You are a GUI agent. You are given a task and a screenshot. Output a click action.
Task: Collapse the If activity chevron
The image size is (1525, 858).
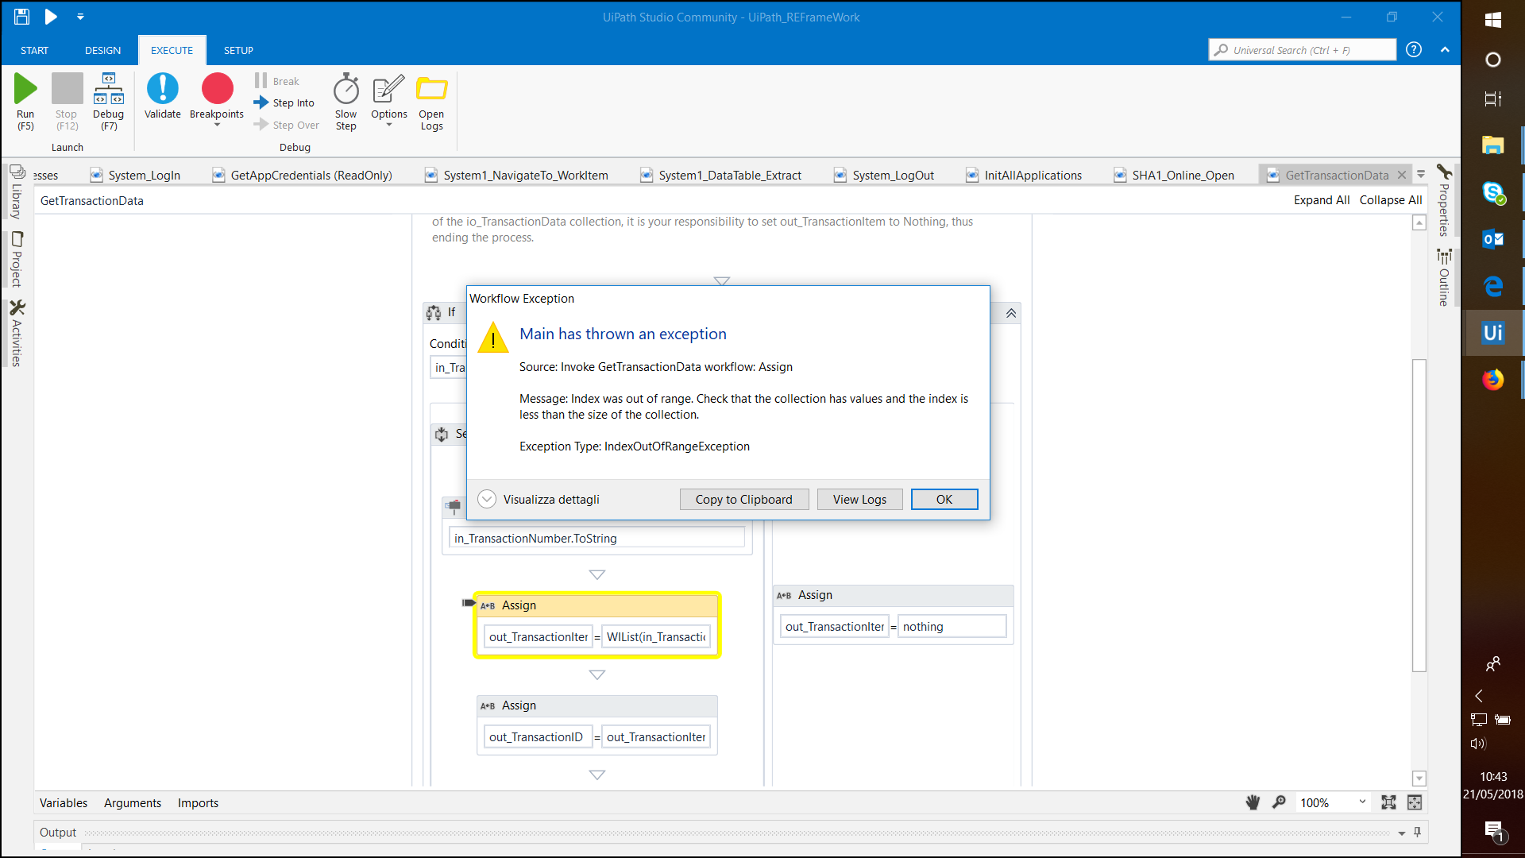click(x=1011, y=313)
